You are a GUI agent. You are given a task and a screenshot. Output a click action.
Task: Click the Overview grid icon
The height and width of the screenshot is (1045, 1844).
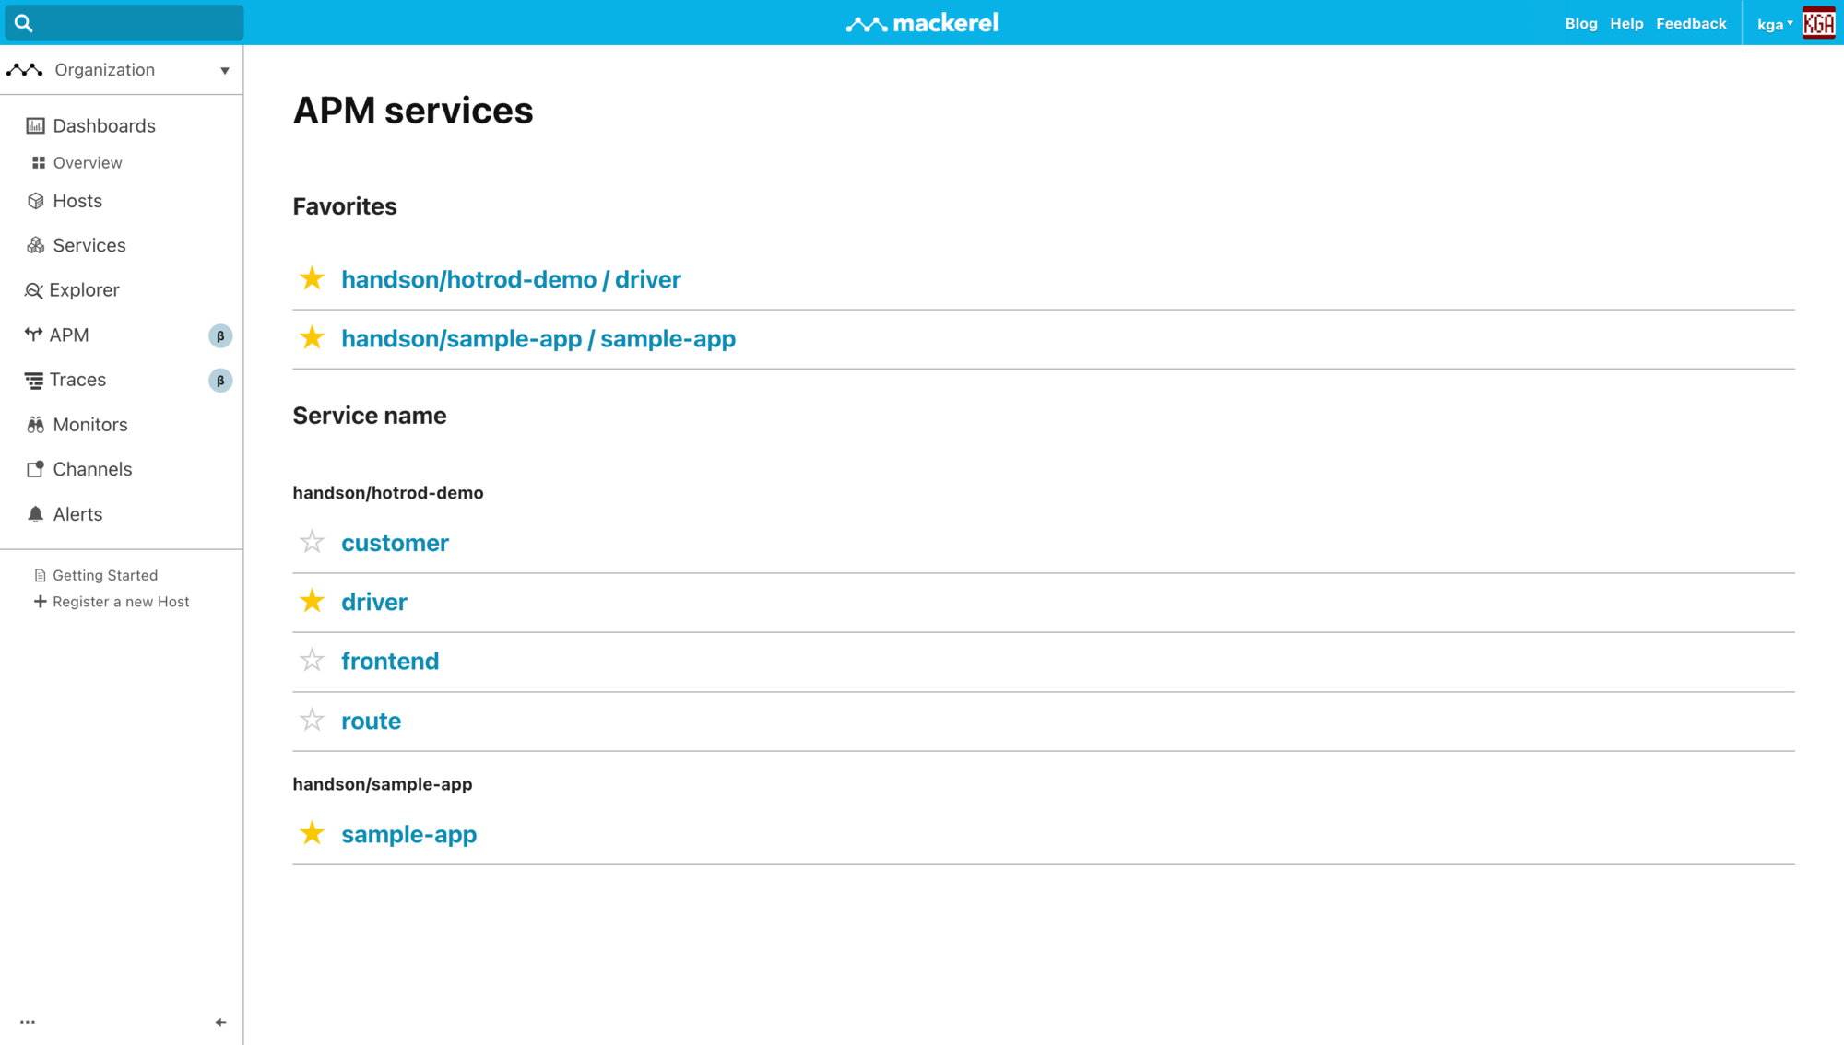[39, 163]
